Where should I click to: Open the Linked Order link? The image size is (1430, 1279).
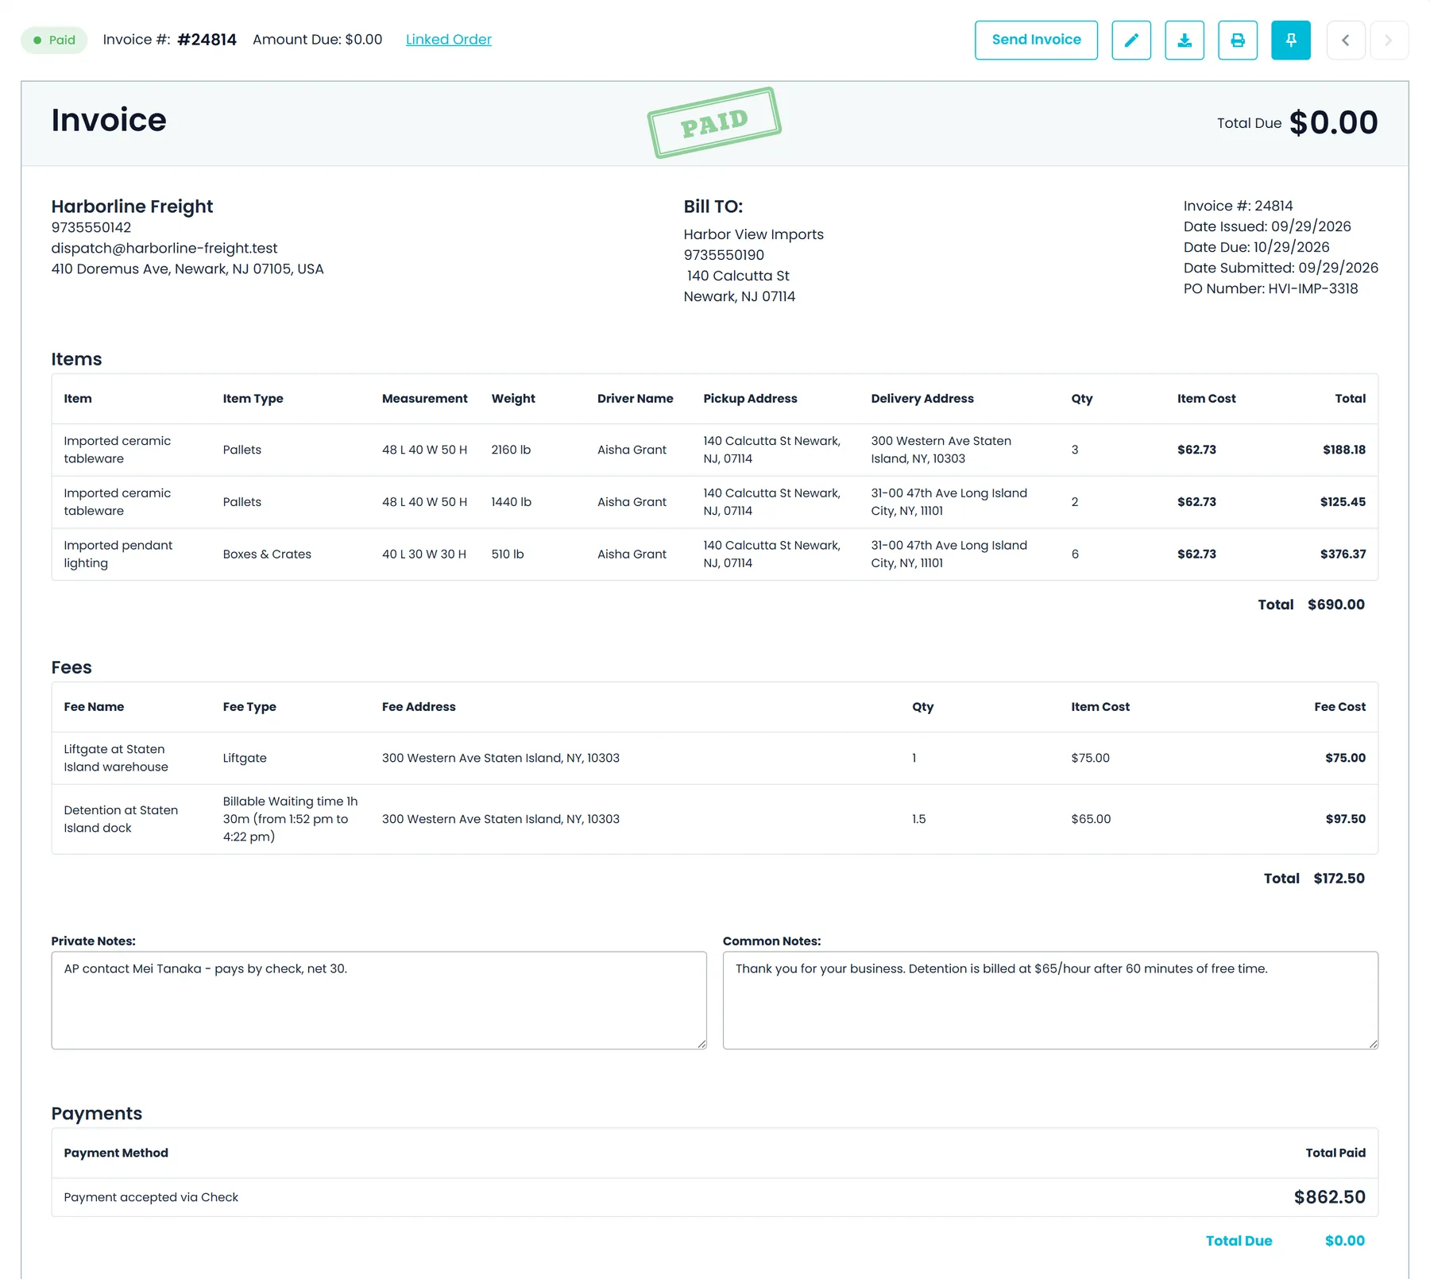pos(449,40)
